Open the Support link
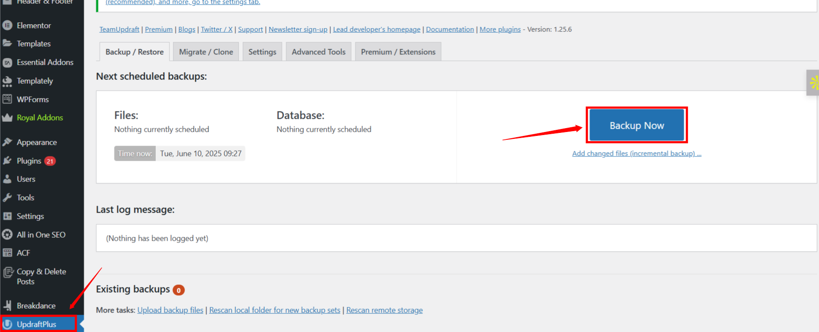 coord(250,29)
